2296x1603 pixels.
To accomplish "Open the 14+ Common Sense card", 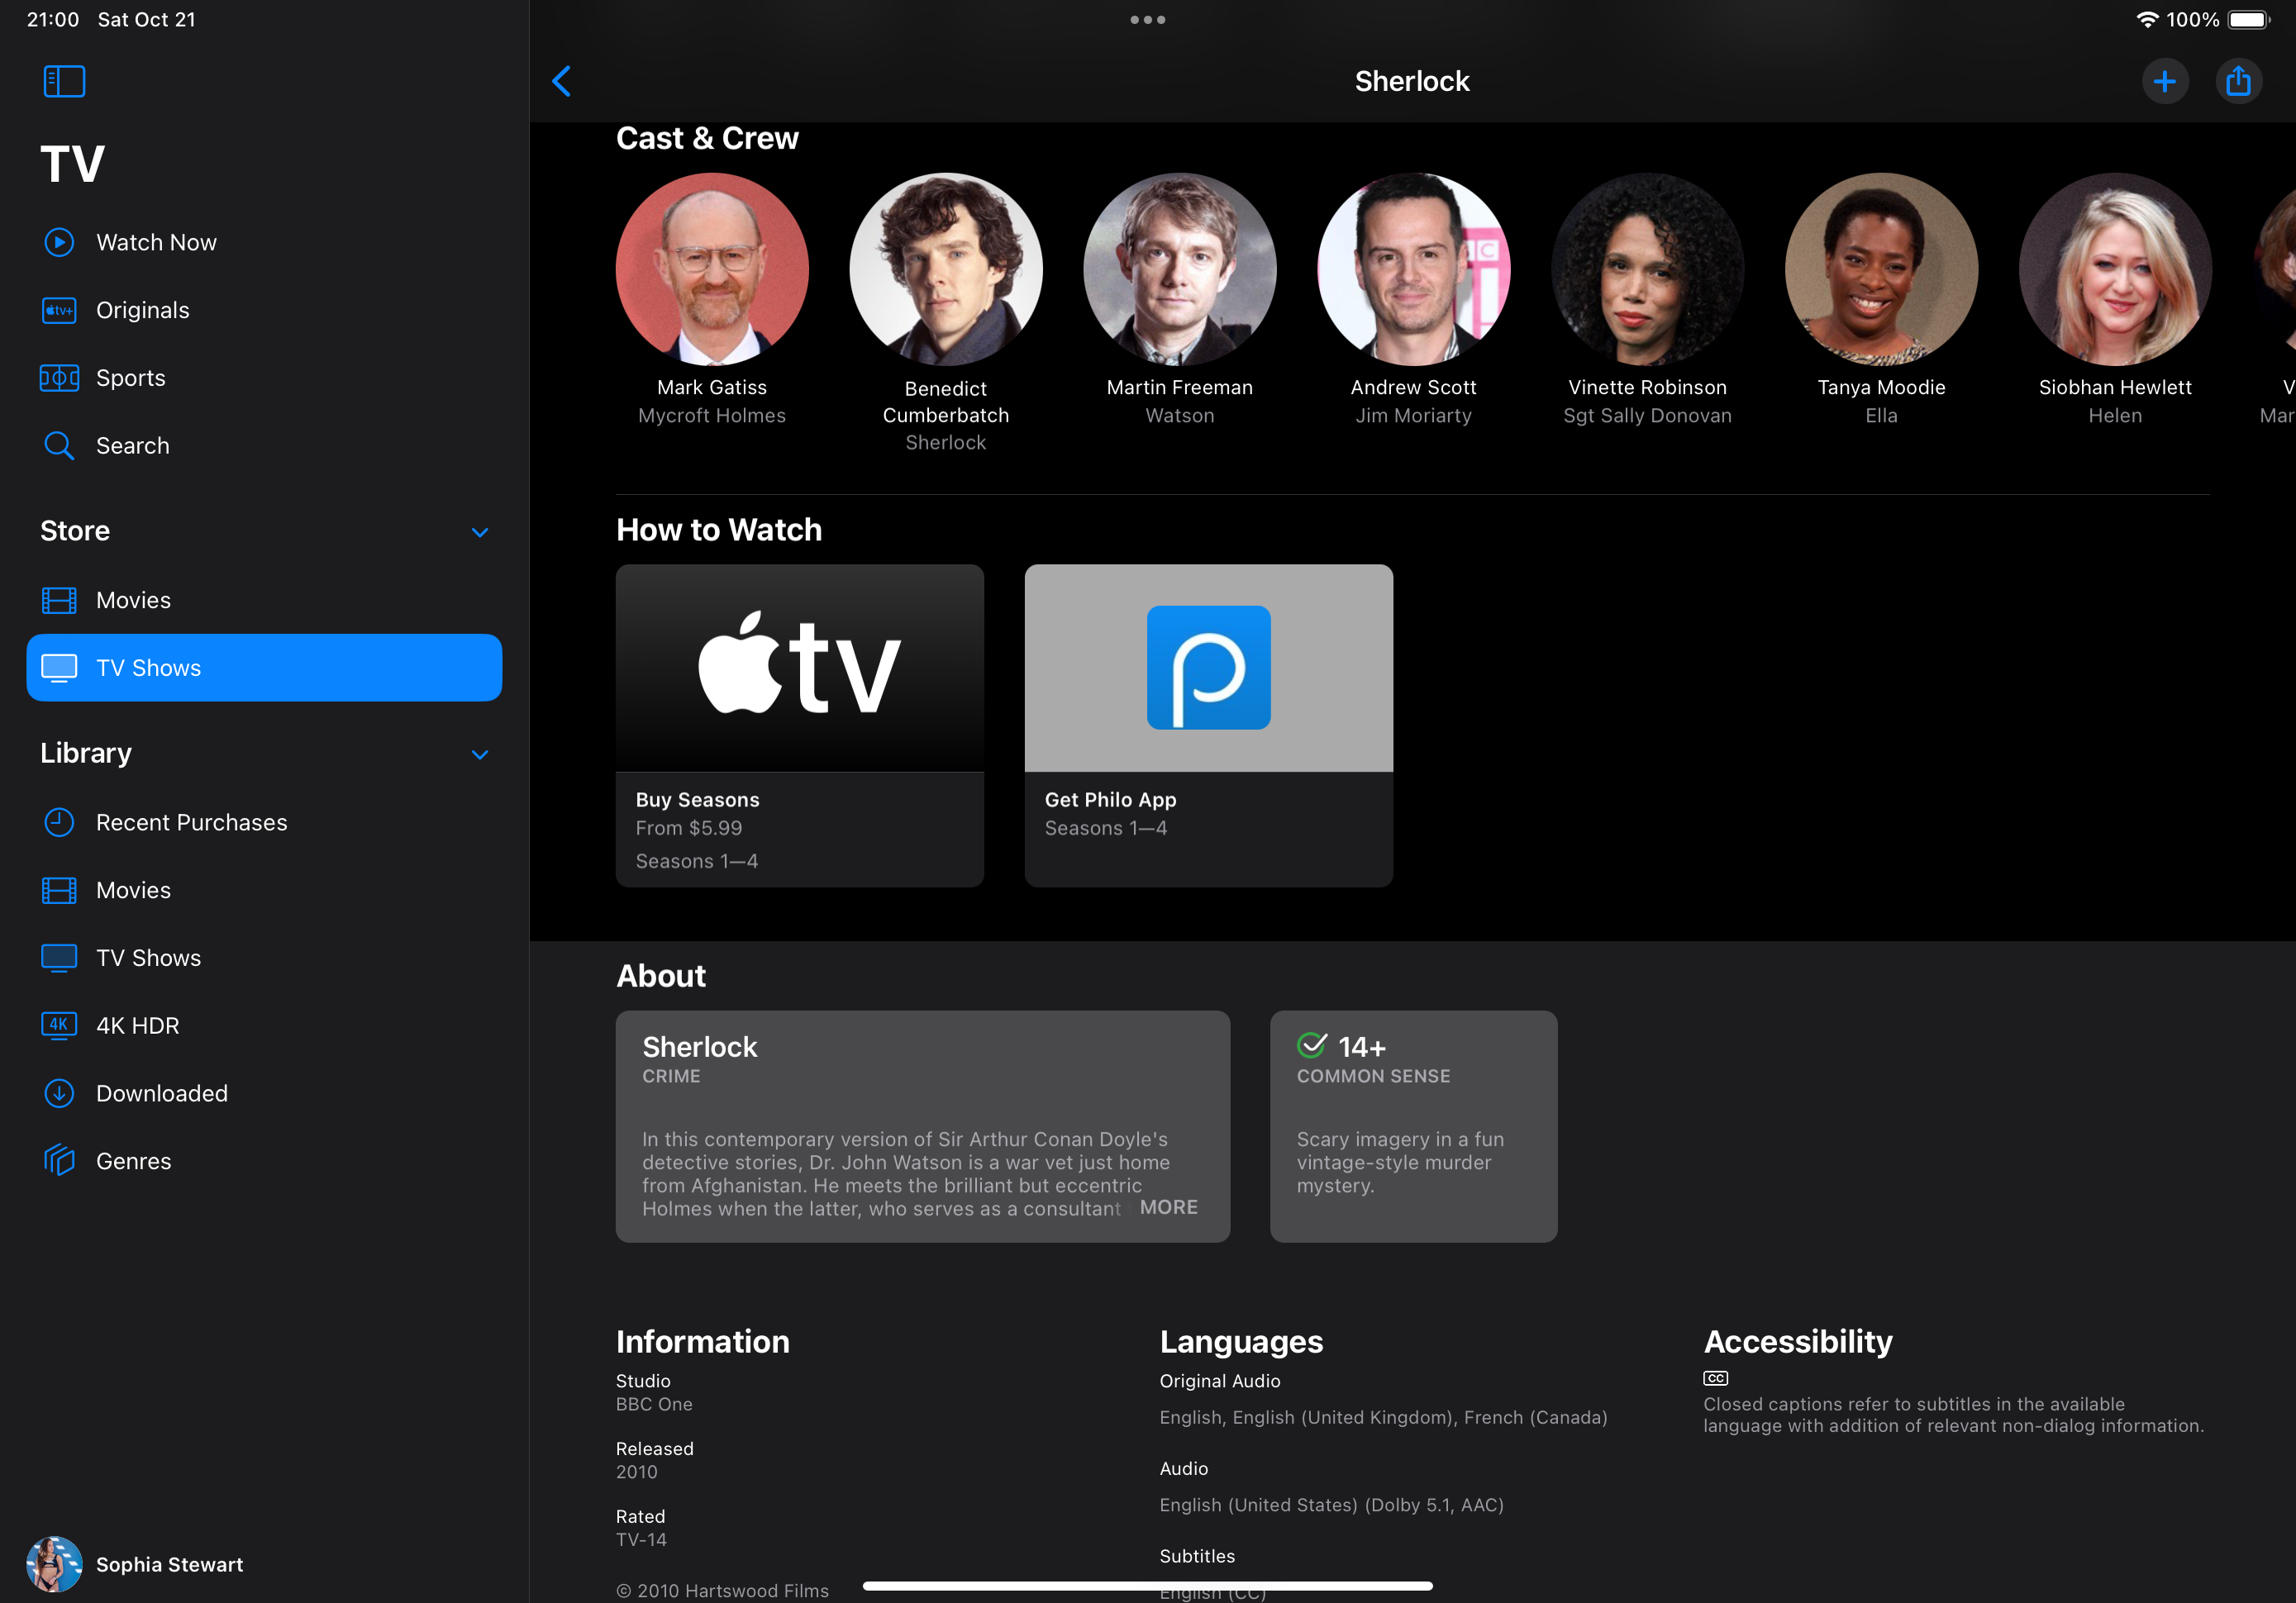I will click(x=1413, y=1126).
